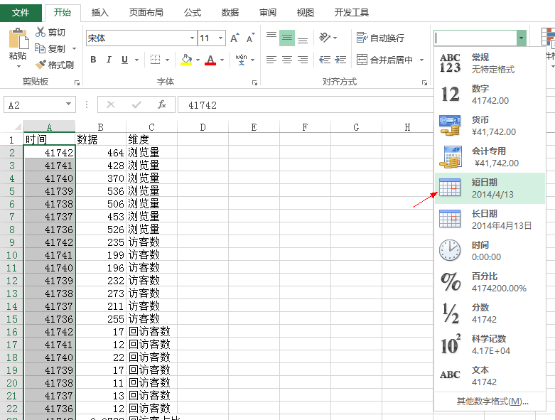This screenshot has height=420, width=555.
Task: Collapse the number format dropdown arrow
Action: pos(521,38)
